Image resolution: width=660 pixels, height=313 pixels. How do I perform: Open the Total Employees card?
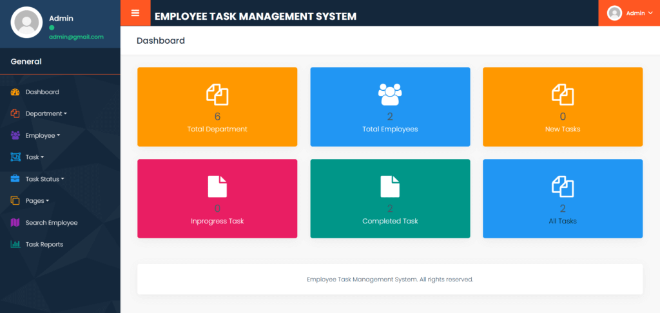(x=390, y=107)
